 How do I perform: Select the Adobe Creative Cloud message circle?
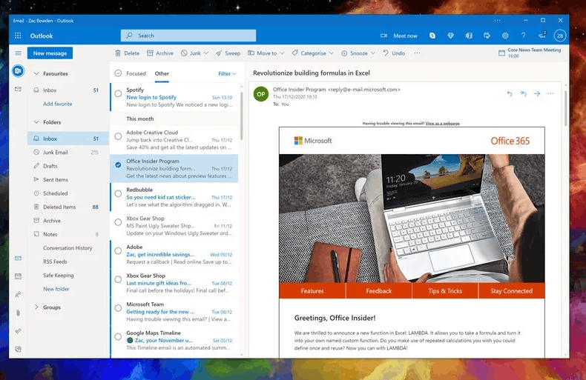(x=118, y=136)
